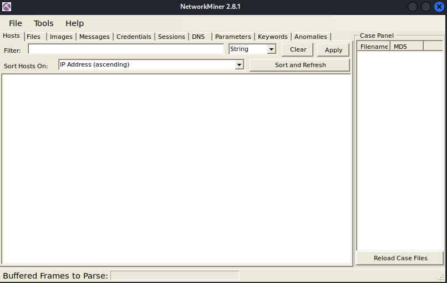
Task: Click the Filename column header
Action: pyautogui.click(x=373, y=47)
